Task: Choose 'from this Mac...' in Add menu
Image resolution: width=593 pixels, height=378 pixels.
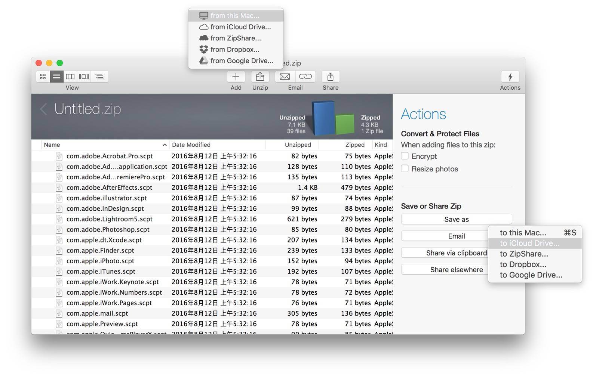Action: [x=236, y=16]
